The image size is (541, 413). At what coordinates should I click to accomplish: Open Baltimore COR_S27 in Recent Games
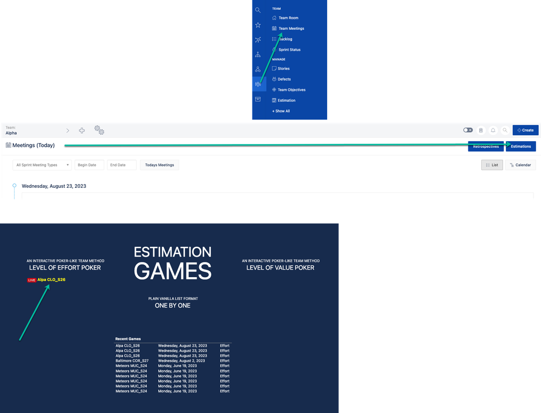(132, 360)
